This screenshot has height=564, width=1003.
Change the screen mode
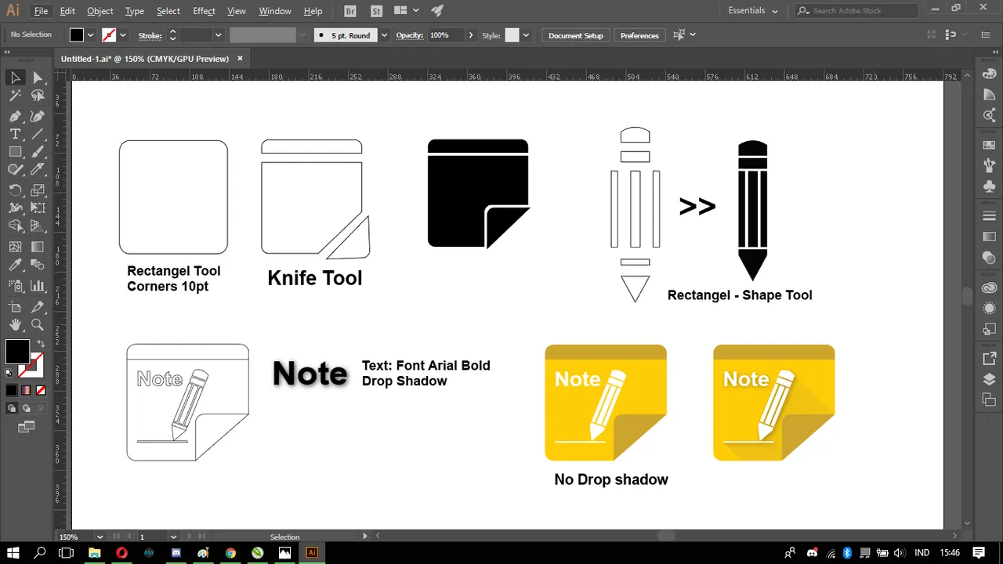click(x=27, y=427)
